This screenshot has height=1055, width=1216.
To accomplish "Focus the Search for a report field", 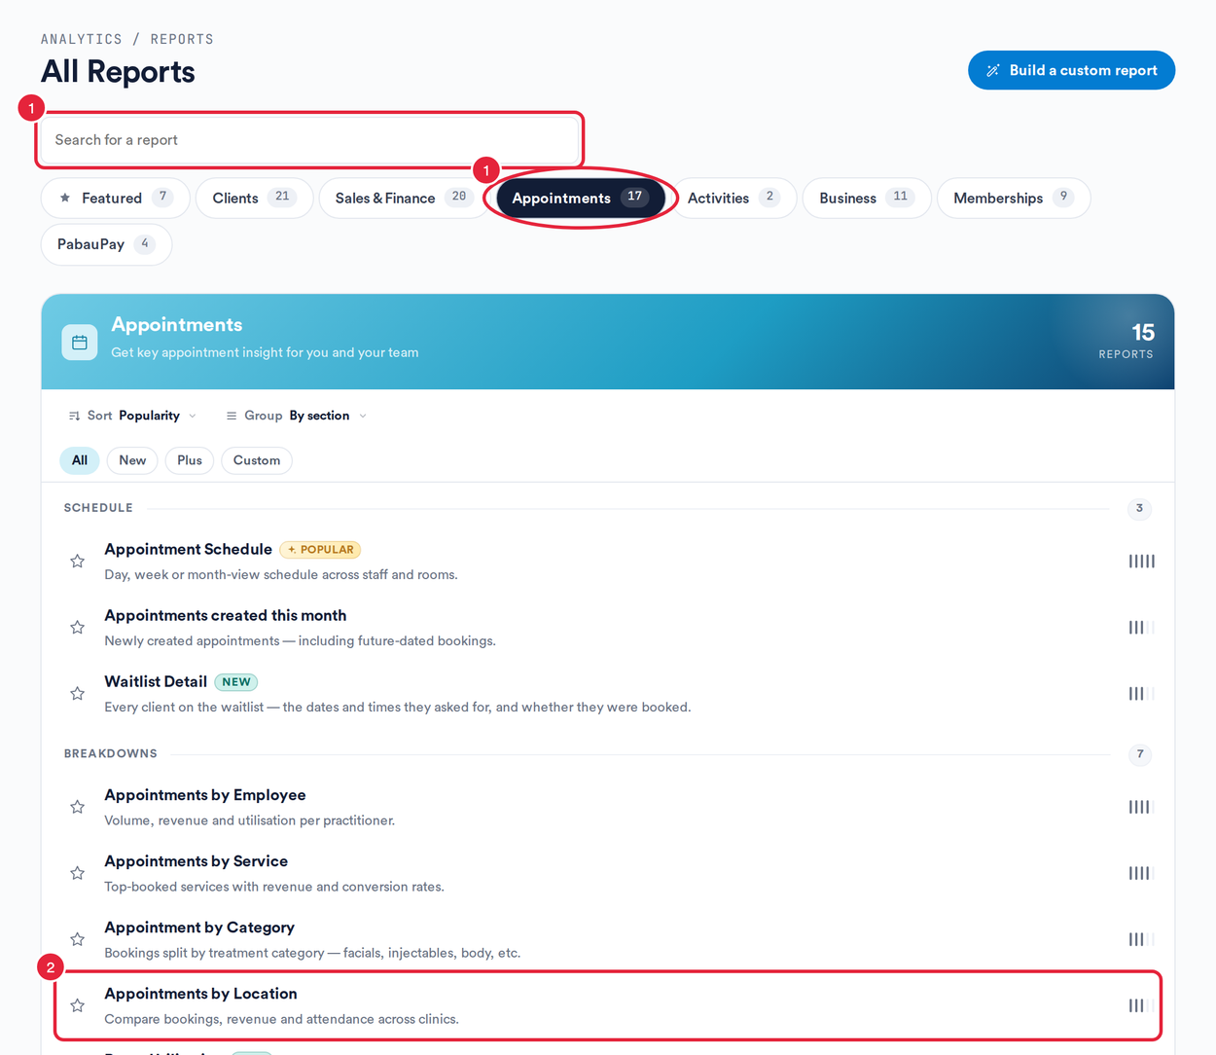I will coord(309,140).
